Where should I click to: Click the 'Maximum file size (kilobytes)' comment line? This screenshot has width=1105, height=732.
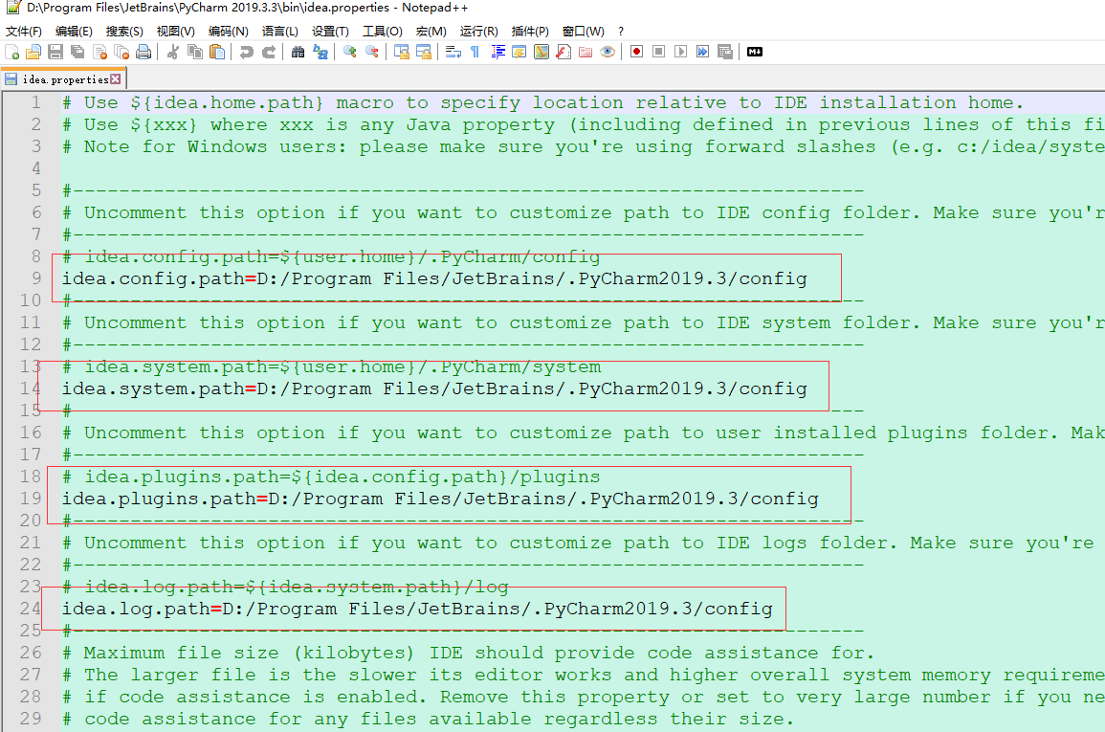point(468,653)
